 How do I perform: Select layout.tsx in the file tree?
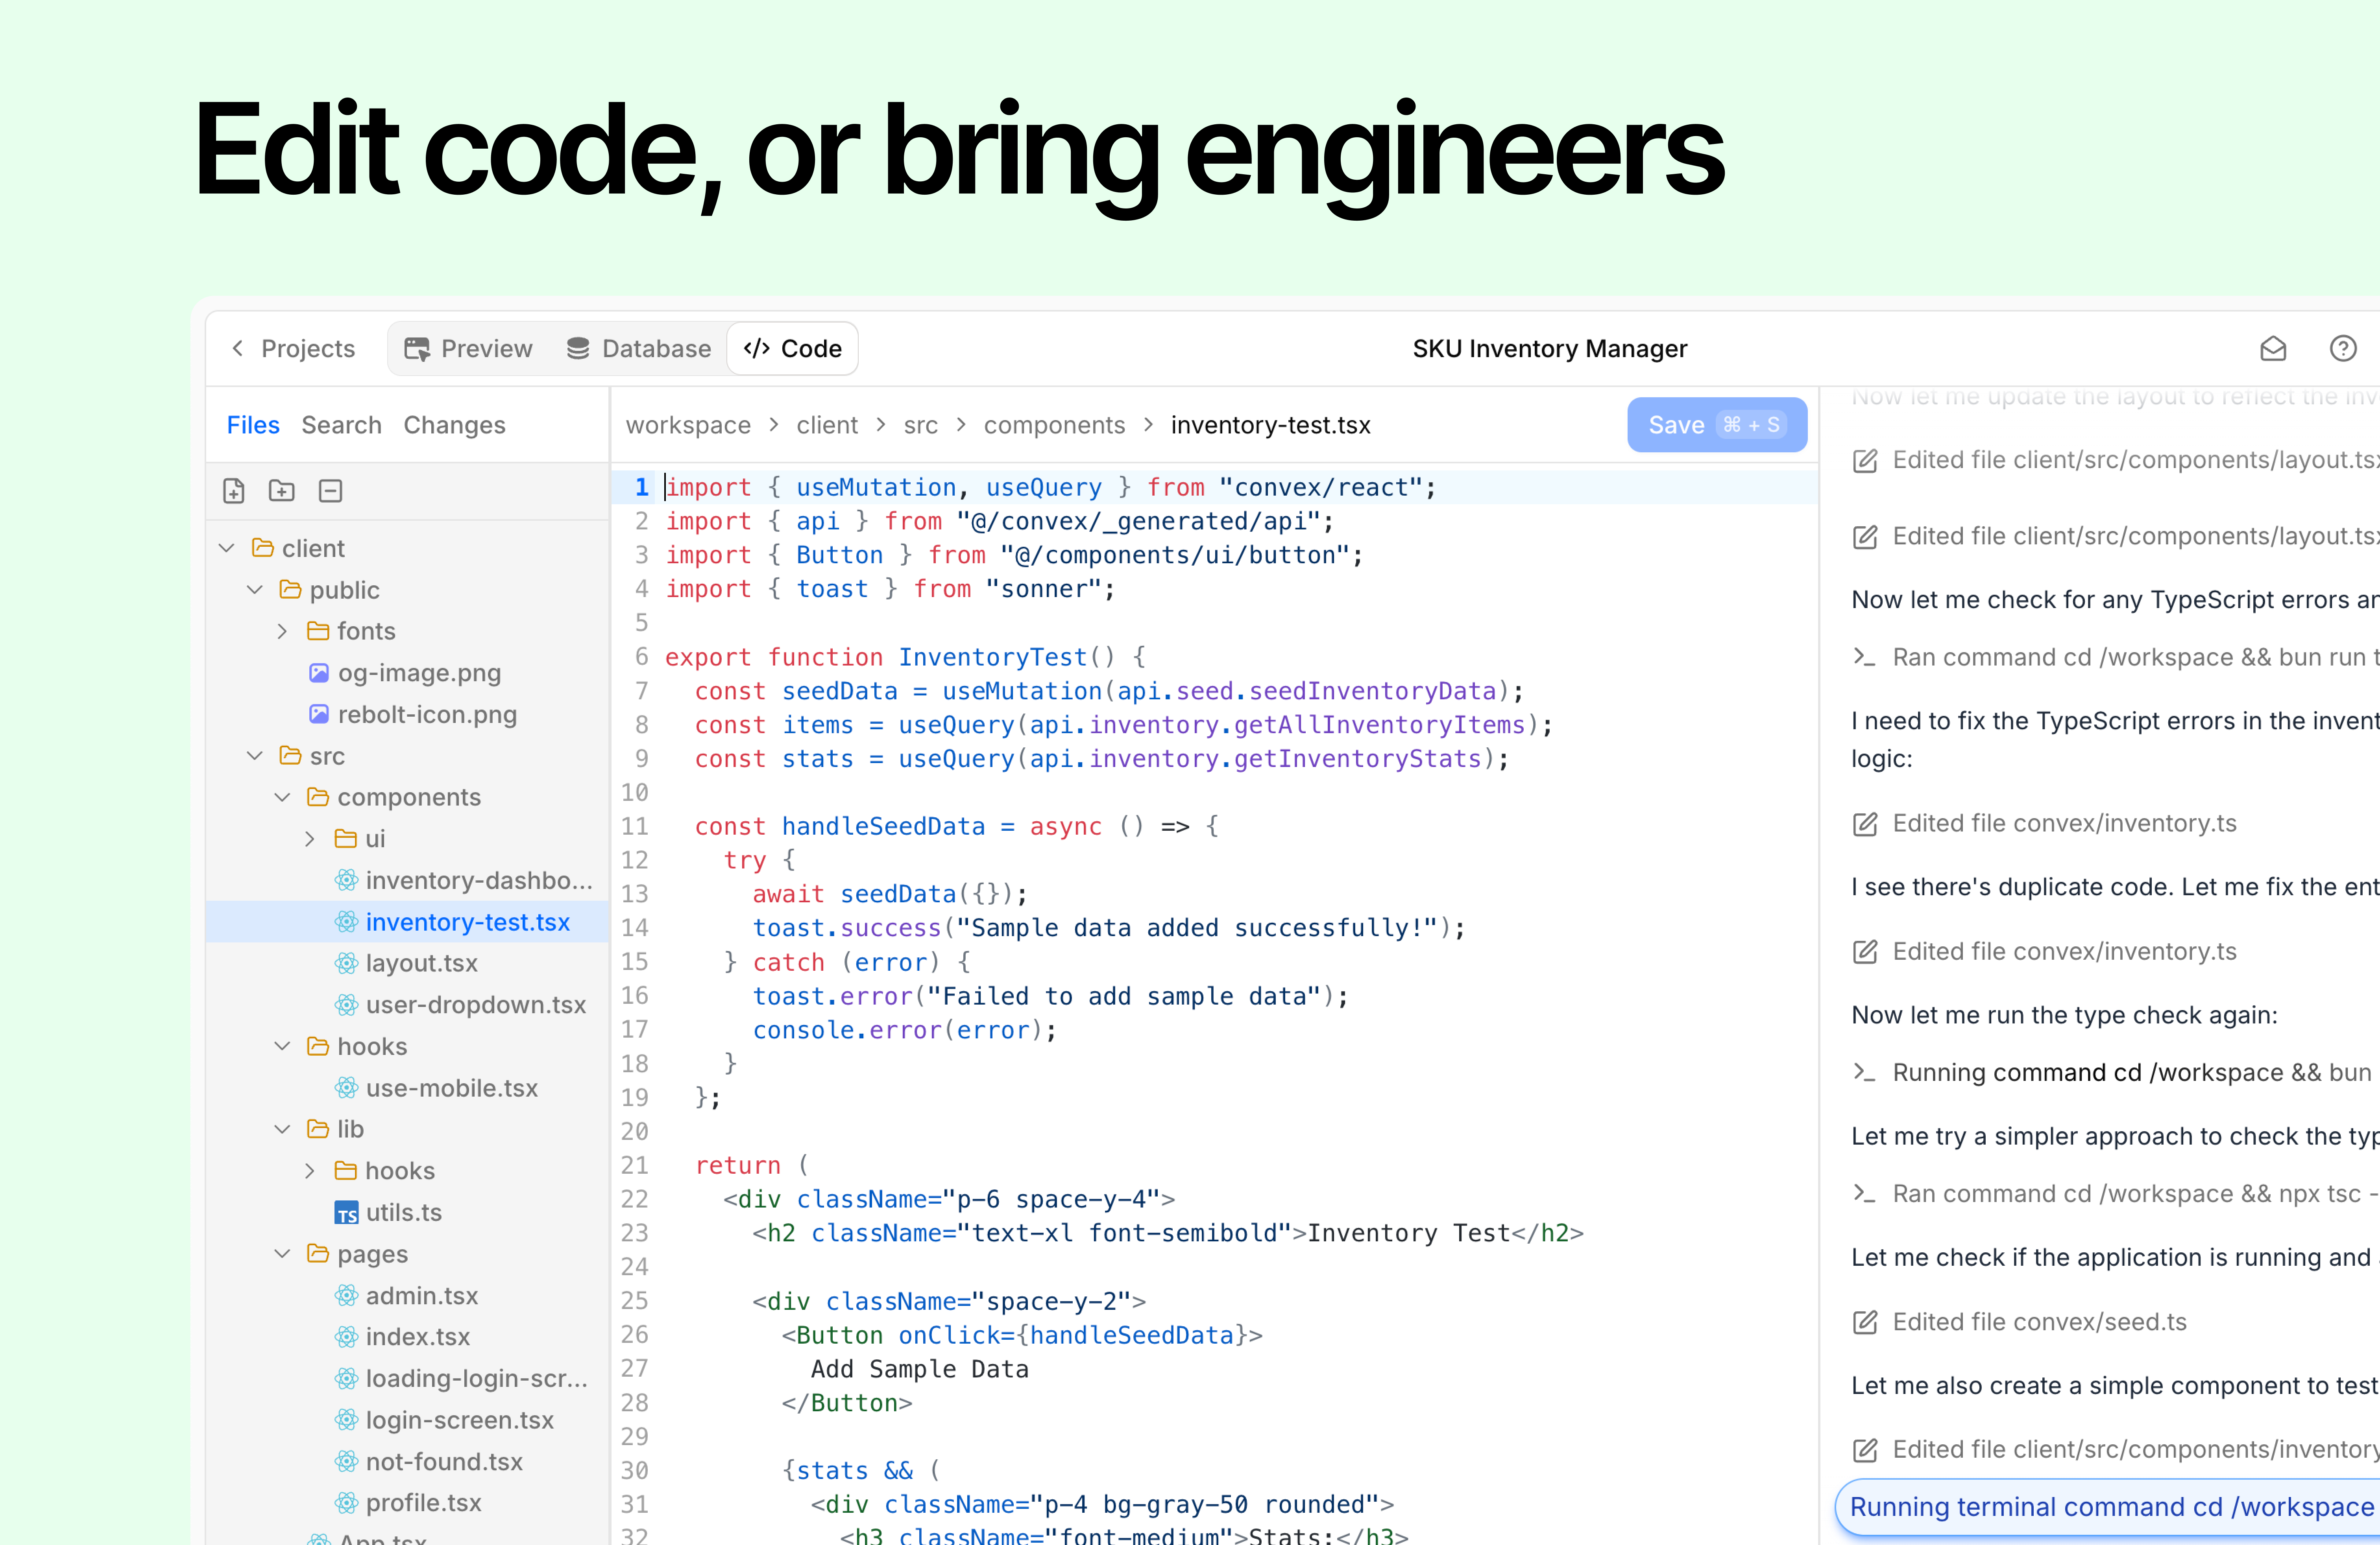[421, 963]
